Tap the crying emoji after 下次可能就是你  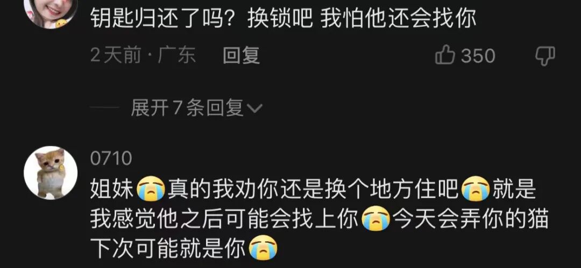(263, 248)
